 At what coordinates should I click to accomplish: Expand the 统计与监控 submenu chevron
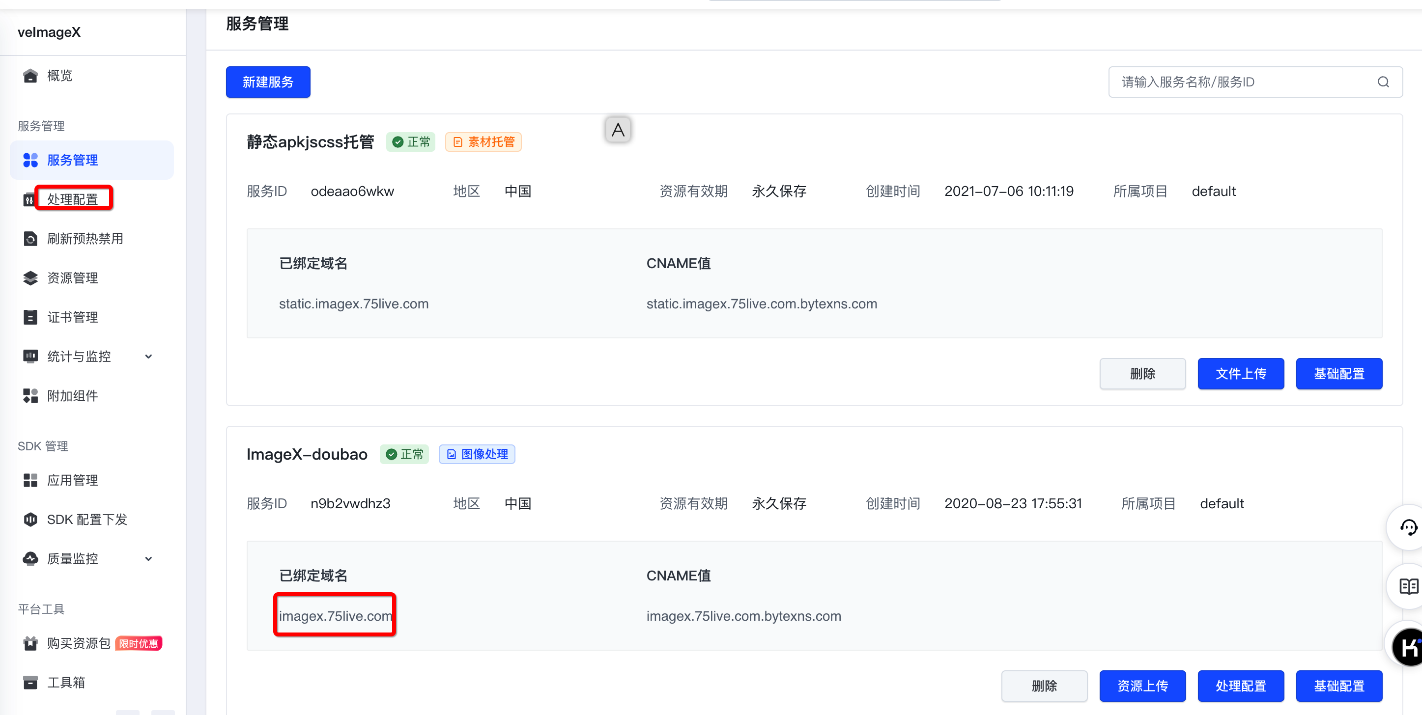[148, 357]
